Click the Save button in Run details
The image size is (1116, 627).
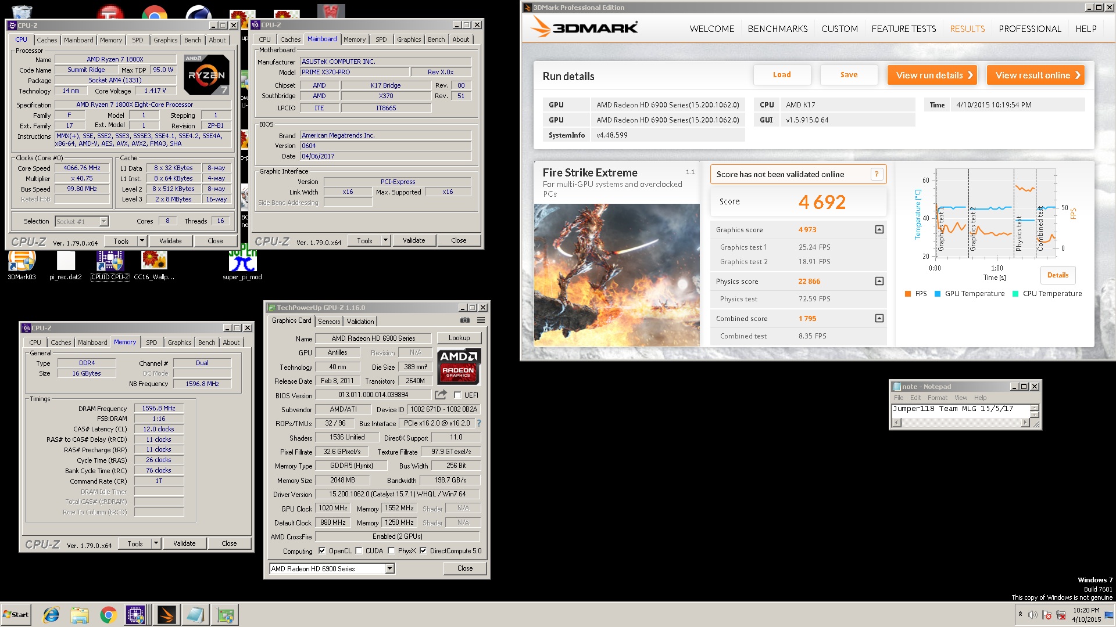point(849,75)
